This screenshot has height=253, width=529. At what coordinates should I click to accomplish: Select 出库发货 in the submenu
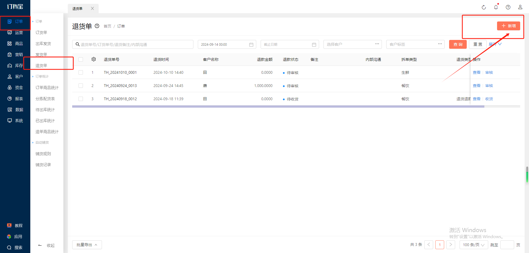point(43,43)
